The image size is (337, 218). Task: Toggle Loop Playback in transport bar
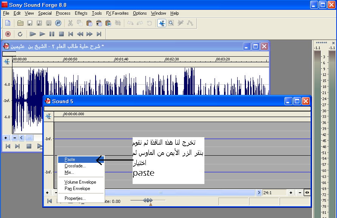(x=20, y=34)
